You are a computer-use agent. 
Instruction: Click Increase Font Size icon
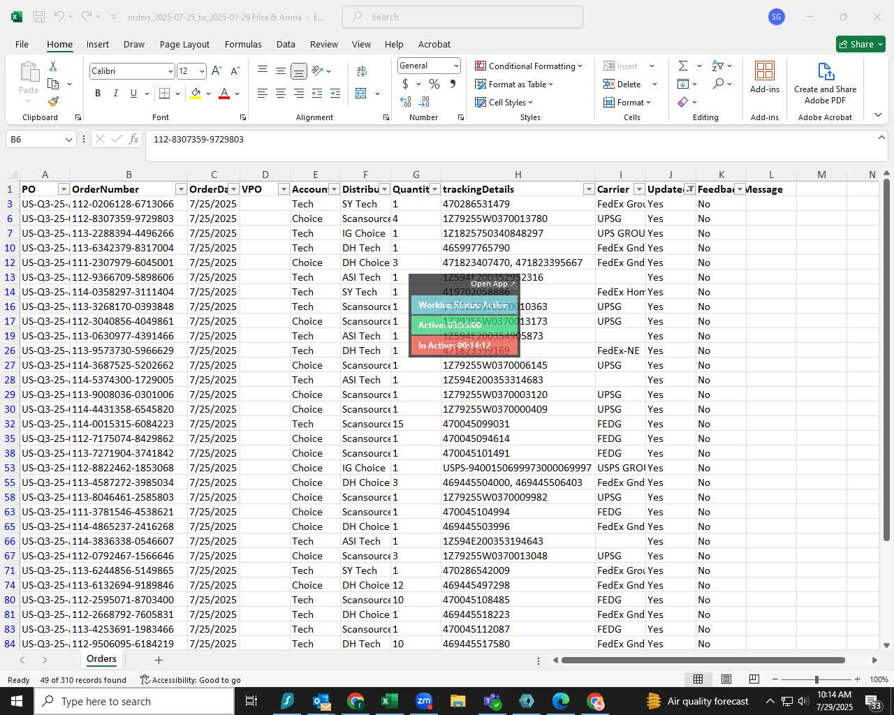(217, 71)
